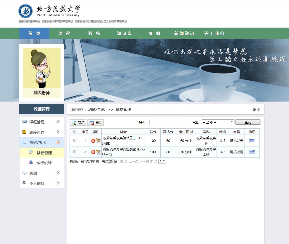Check the checkbox for row 1 exam paper
The image size is (289, 244).
coord(75,141)
